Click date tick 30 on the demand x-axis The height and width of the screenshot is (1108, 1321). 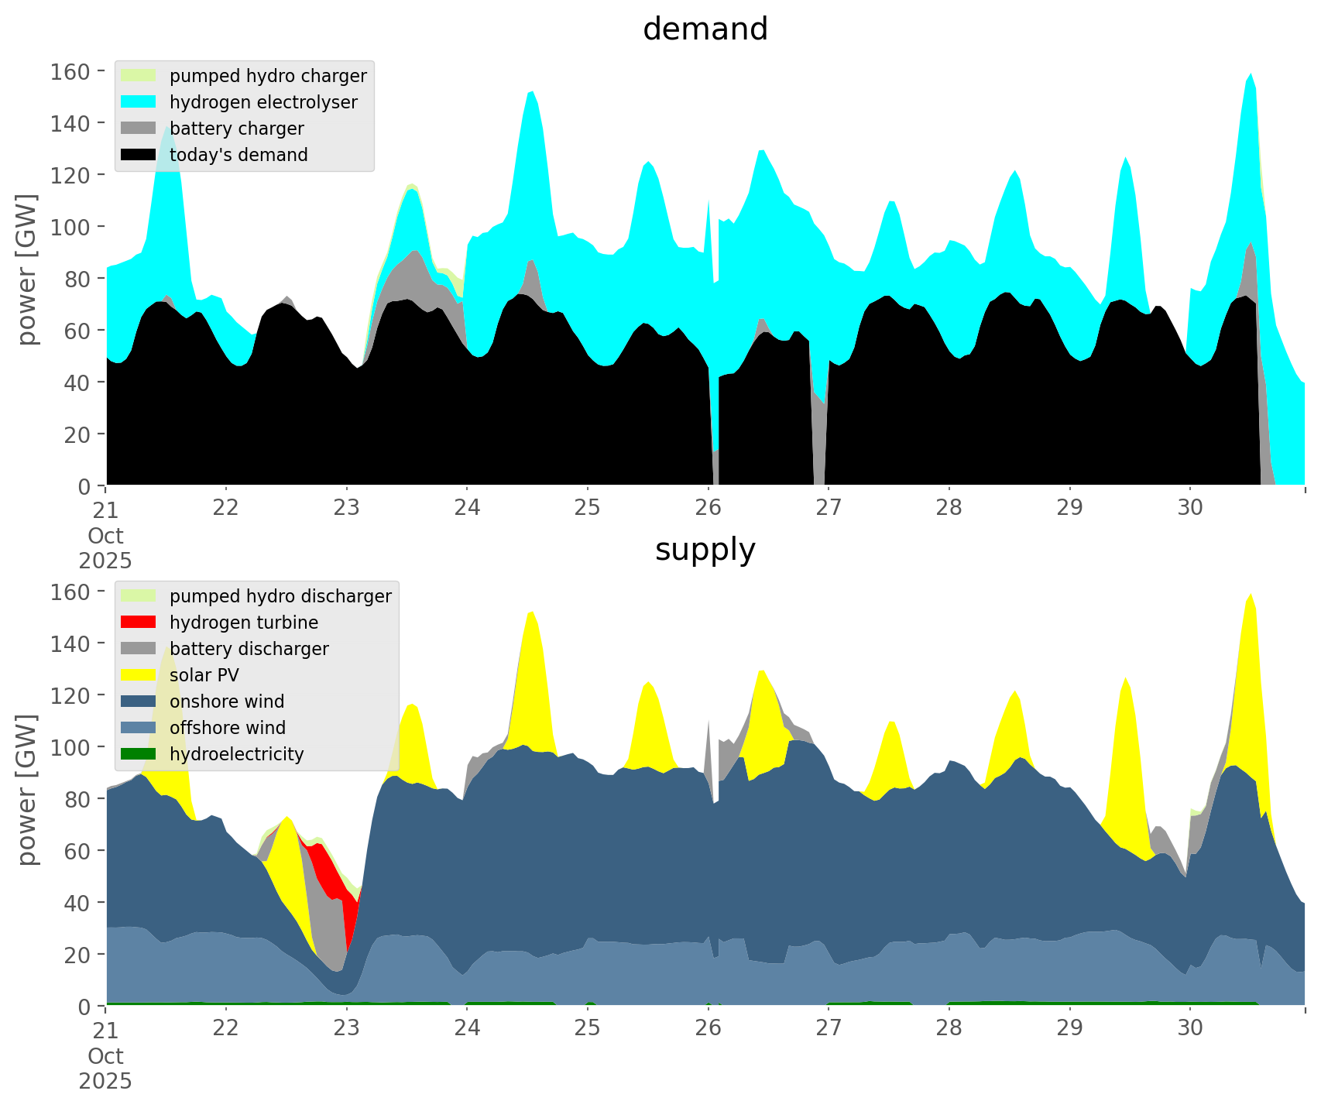click(1190, 508)
